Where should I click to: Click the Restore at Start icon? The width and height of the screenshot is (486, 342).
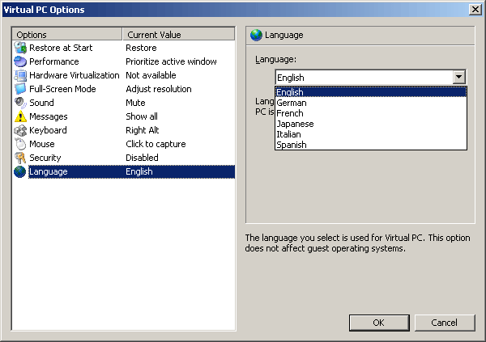[20, 48]
